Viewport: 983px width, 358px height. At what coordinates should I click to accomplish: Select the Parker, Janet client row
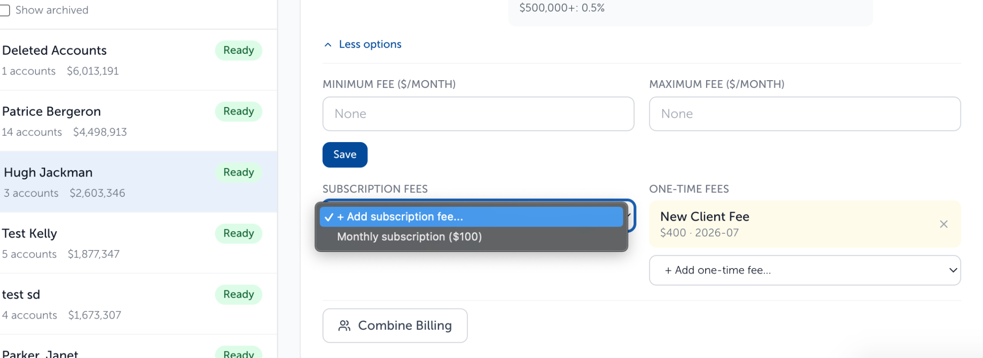tap(138, 346)
